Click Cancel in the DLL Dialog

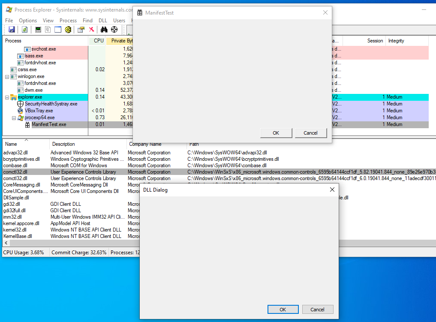click(x=318, y=310)
